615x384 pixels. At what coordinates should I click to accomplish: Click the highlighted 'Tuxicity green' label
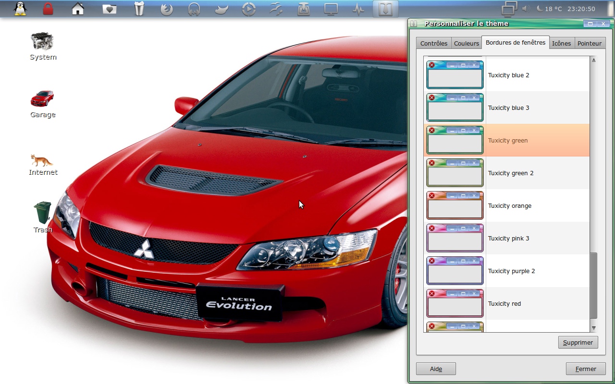click(x=508, y=141)
